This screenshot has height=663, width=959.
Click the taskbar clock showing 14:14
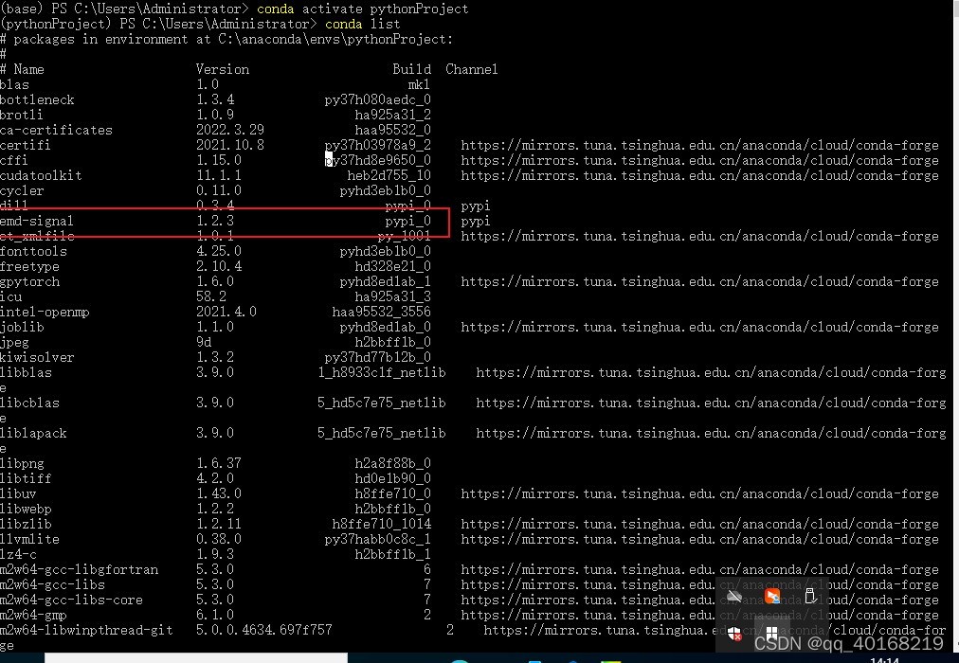tap(882, 658)
